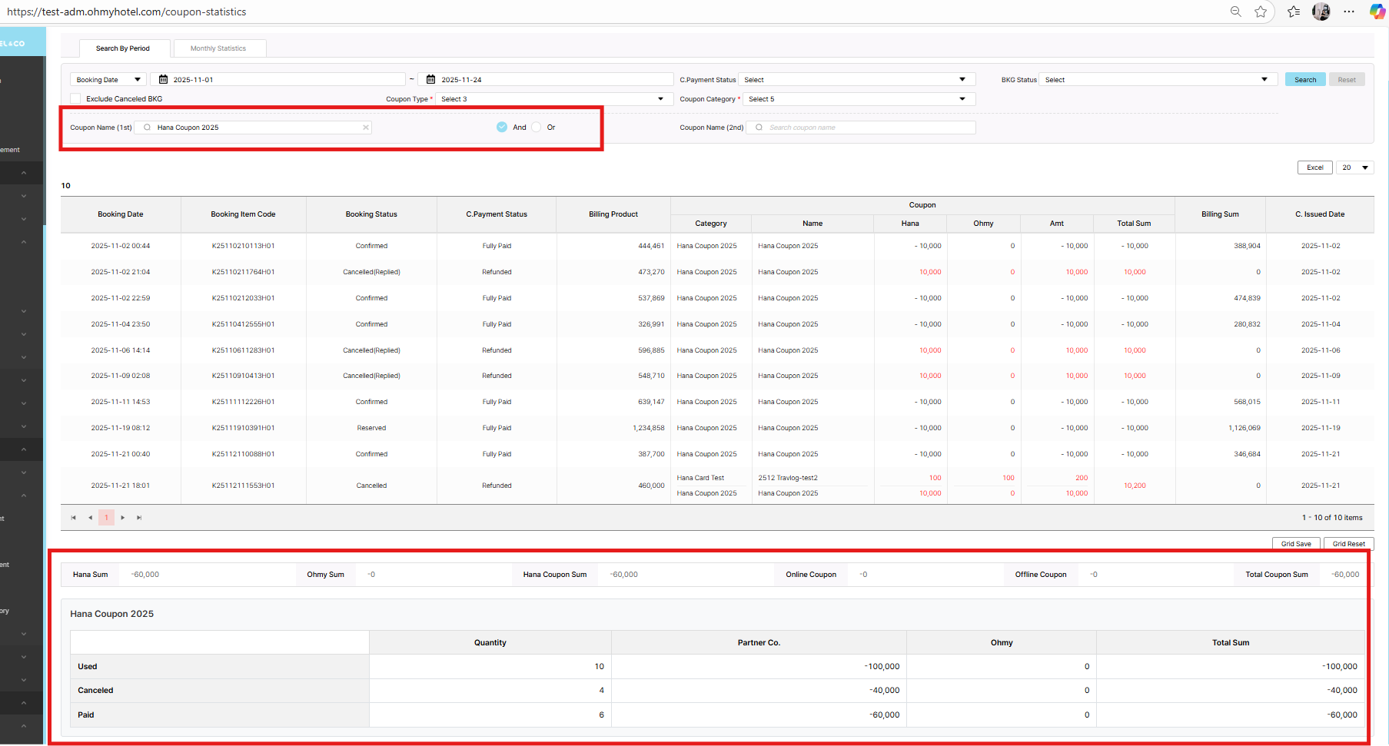Add this page to favorites with the star icon
Screen dimensions: 1389x746
[1261, 12]
